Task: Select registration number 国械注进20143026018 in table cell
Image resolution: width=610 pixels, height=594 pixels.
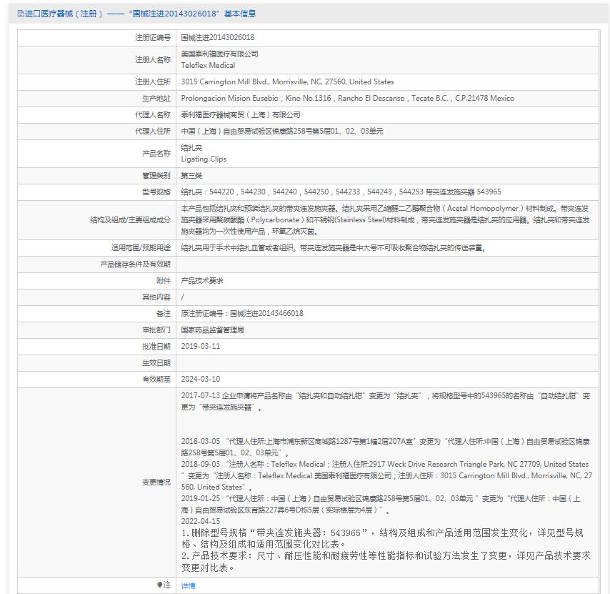Action: point(217,37)
